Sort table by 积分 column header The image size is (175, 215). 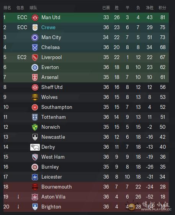pyautogui.click(x=162, y=8)
